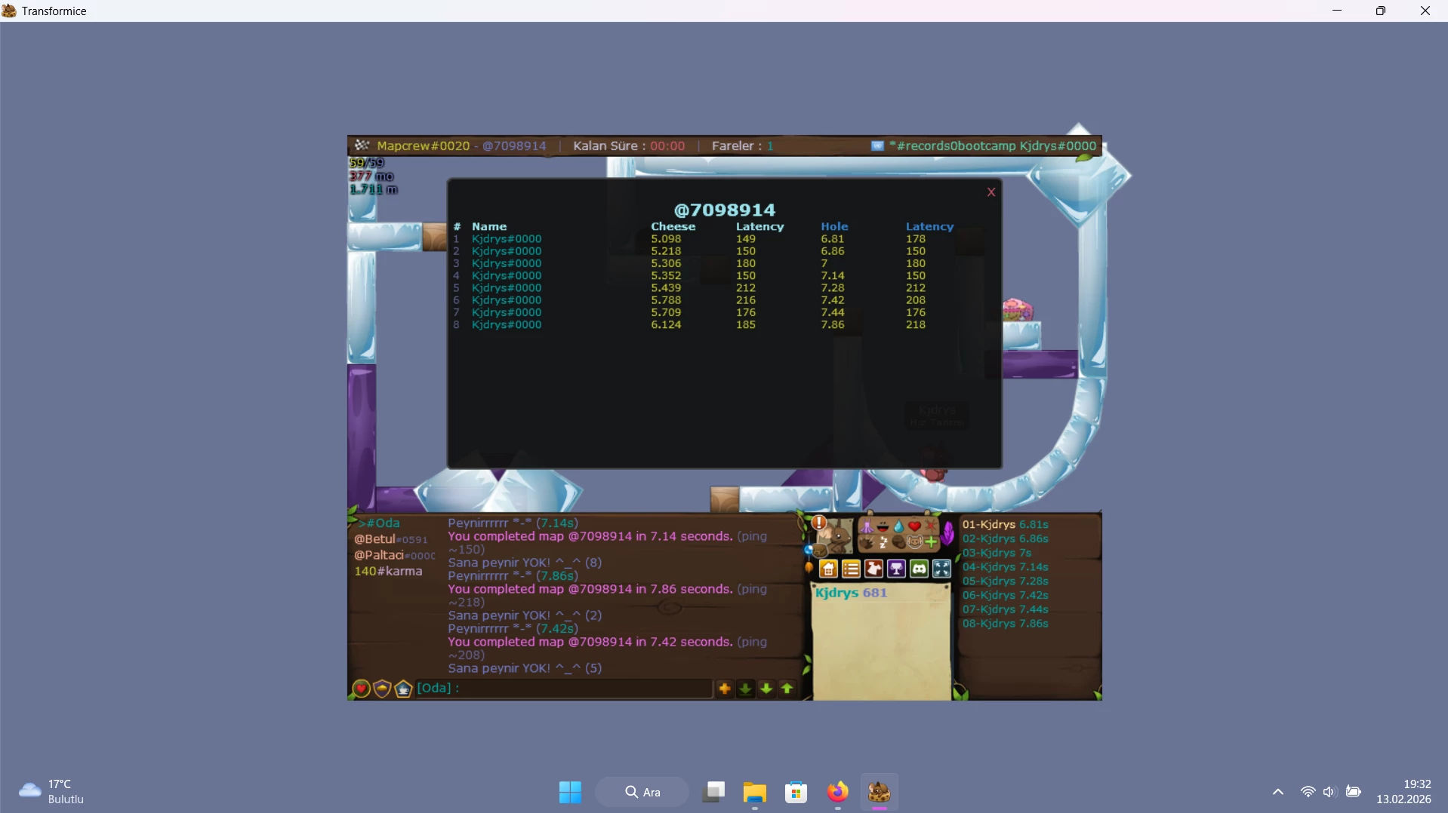Toggle fullscreen with the blue arrows icon
The height and width of the screenshot is (813, 1448).
pyautogui.click(x=941, y=569)
